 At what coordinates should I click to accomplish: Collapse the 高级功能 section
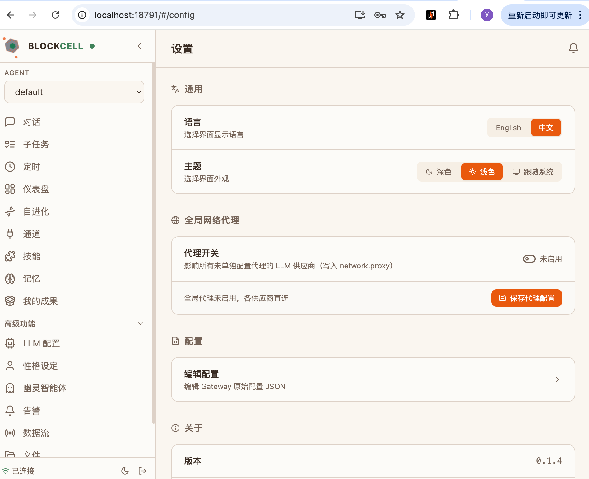pos(140,323)
